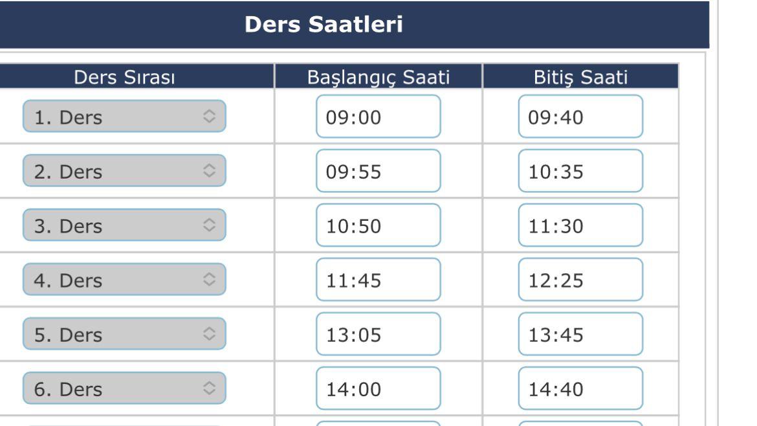
Task: Click the 10:50 start time field
Action: tap(378, 225)
